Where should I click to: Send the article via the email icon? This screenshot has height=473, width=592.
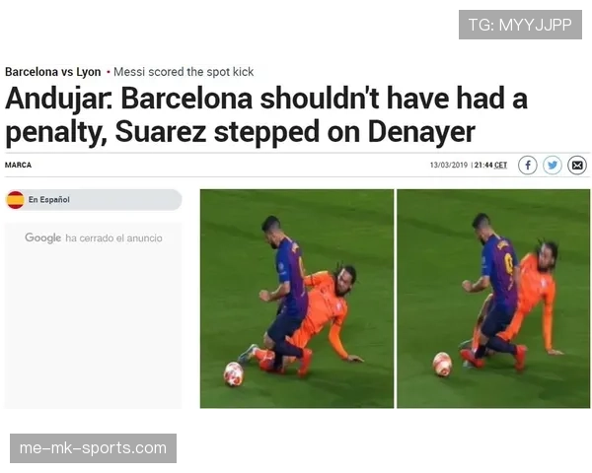click(577, 166)
